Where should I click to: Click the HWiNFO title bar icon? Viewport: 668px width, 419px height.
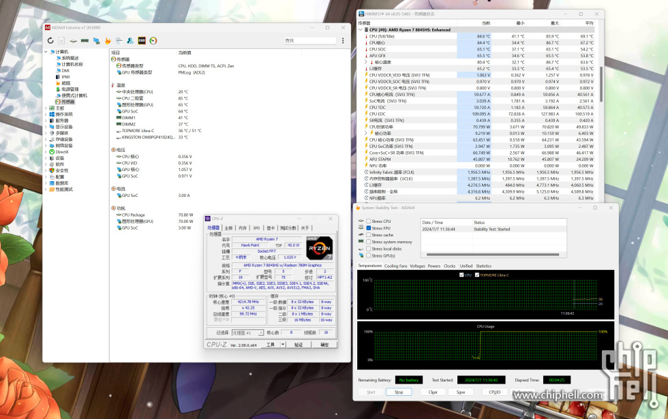pos(361,14)
